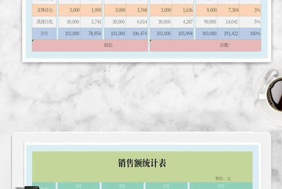Select the 5月 column header

122,186
